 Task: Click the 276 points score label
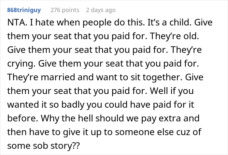pos(65,10)
